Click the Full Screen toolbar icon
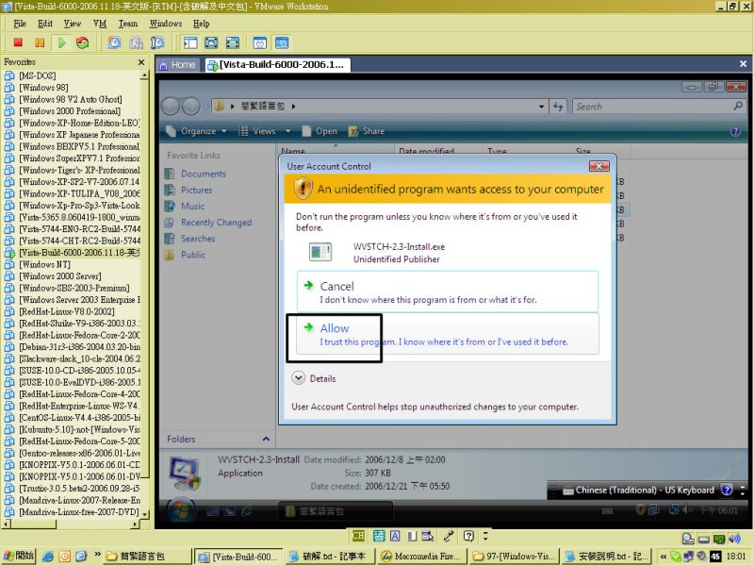Viewport: 754px width, 566px height. (211, 42)
